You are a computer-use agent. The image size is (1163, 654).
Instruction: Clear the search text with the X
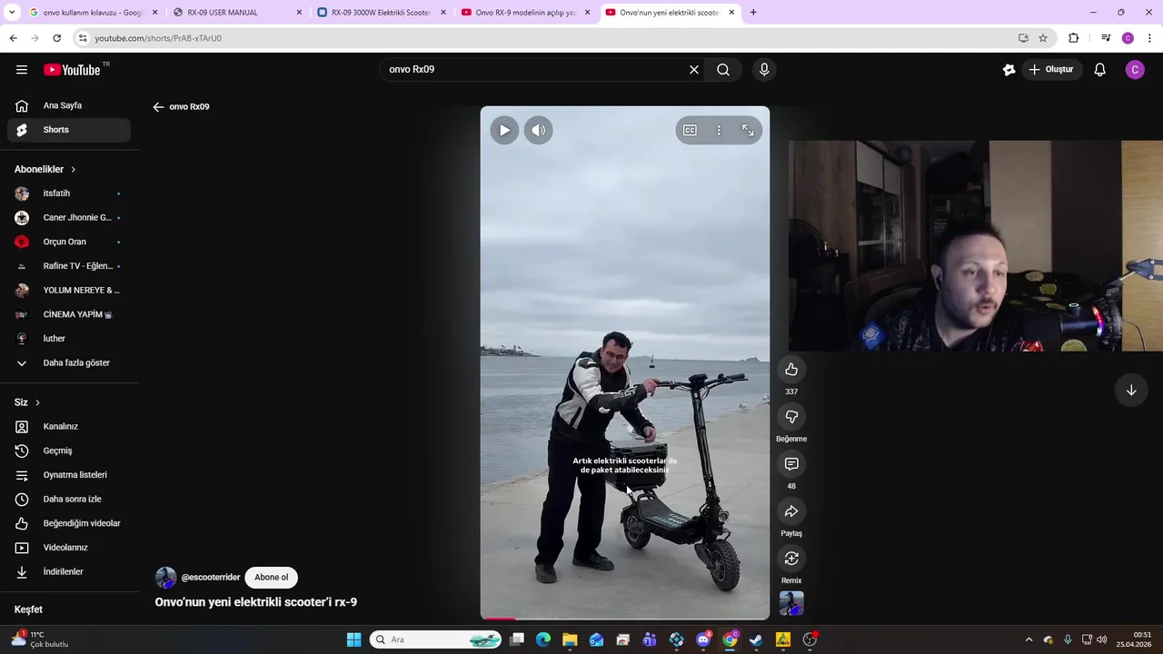tap(694, 70)
